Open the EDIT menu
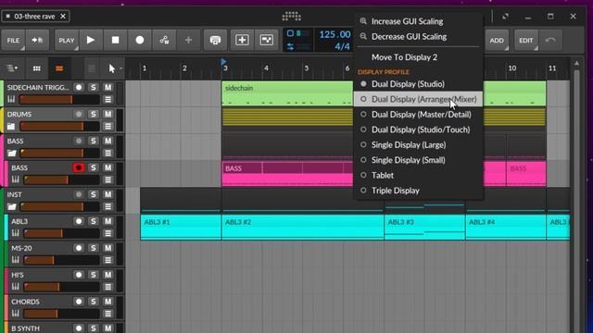The width and height of the screenshot is (593, 333). click(x=525, y=40)
